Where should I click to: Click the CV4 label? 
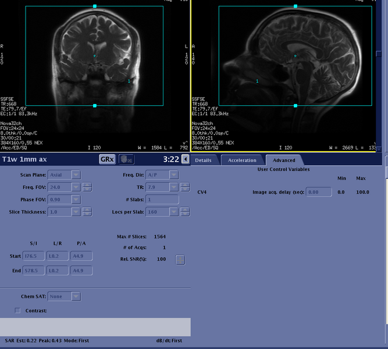(x=202, y=192)
